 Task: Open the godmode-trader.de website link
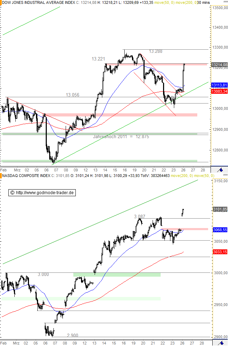(x=45, y=193)
